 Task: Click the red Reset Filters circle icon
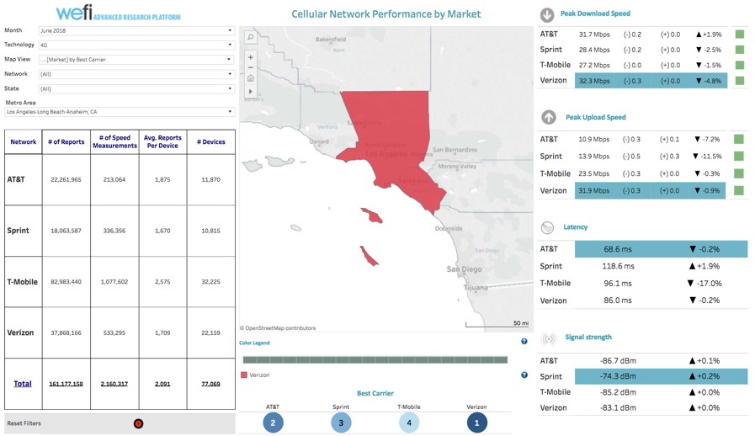click(x=138, y=424)
